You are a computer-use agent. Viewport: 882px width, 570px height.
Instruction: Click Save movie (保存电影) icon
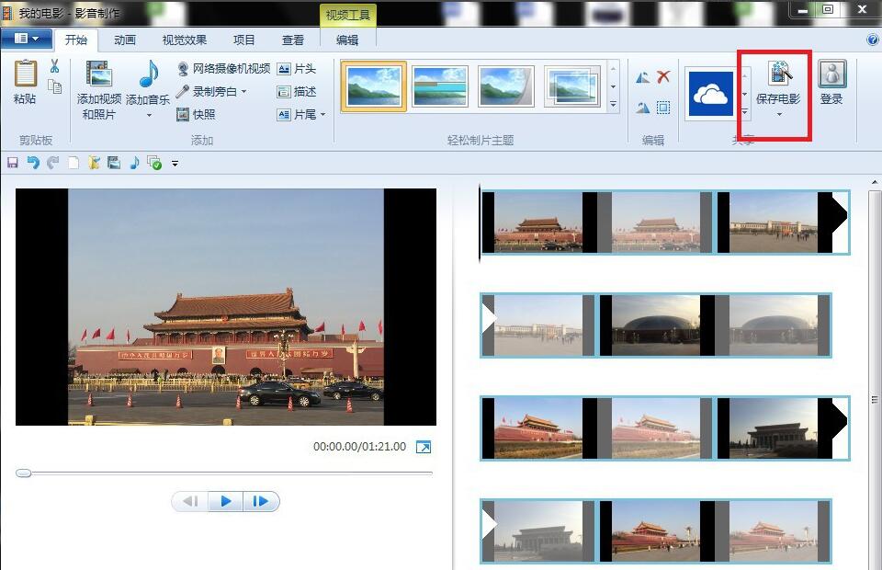coord(781,74)
